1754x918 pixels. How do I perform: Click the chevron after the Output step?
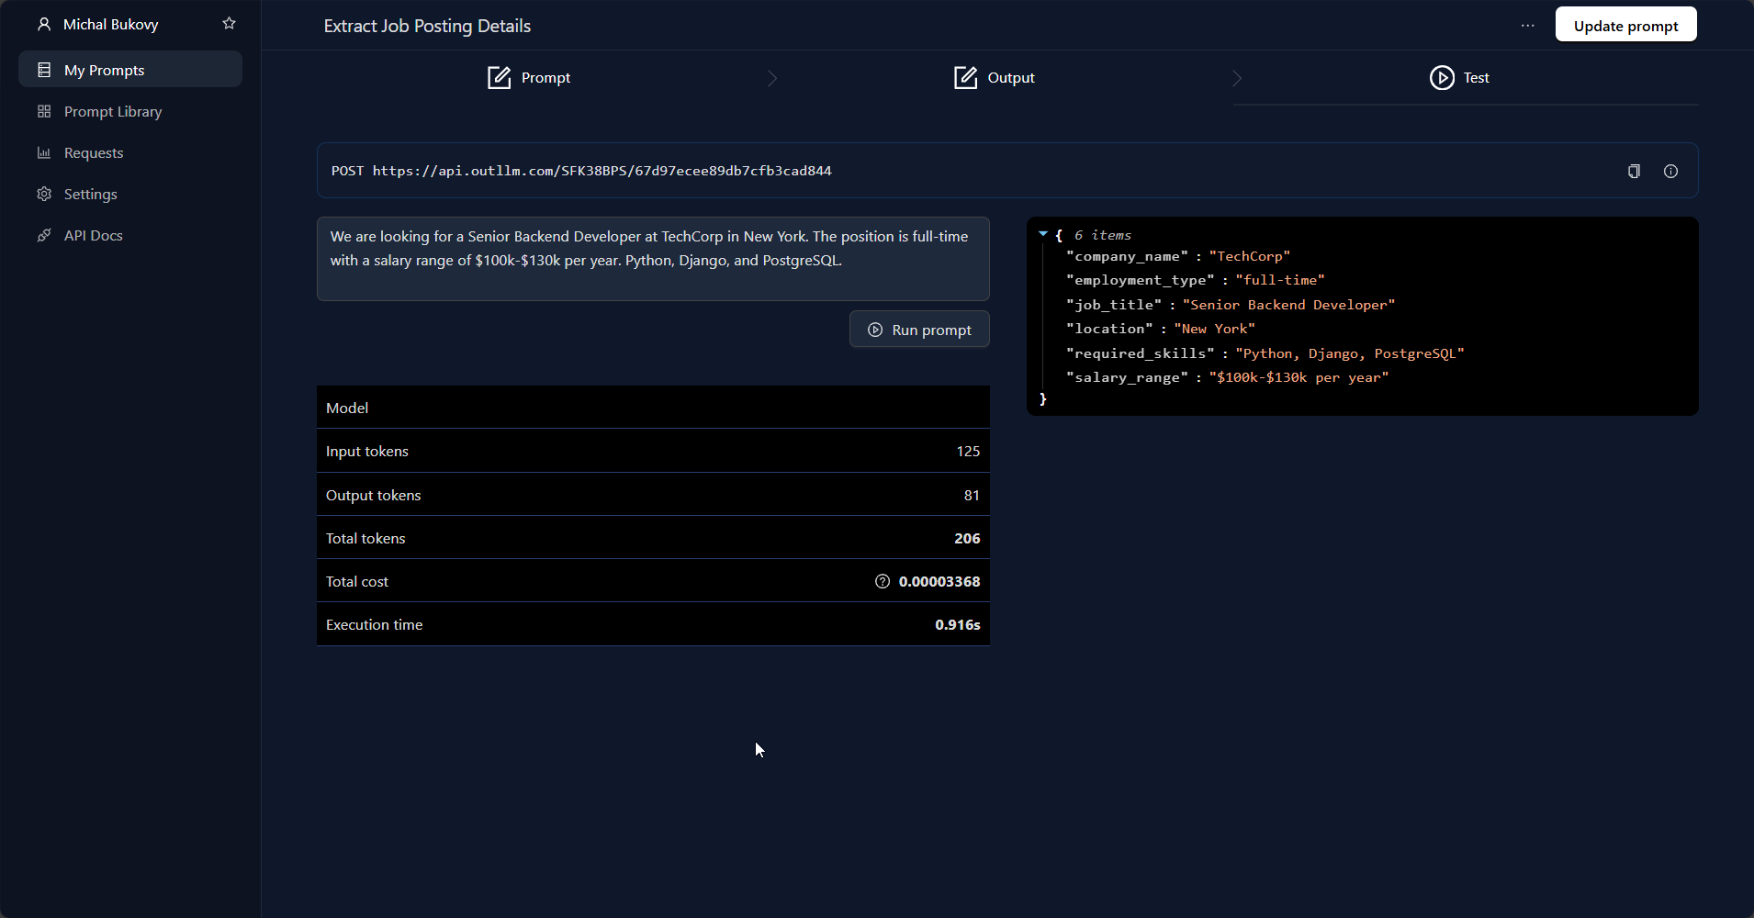(x=1237, y=79)
